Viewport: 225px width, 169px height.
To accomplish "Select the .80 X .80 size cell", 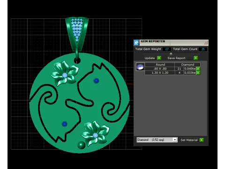I will pyautogui.click(x=160, y=69).
